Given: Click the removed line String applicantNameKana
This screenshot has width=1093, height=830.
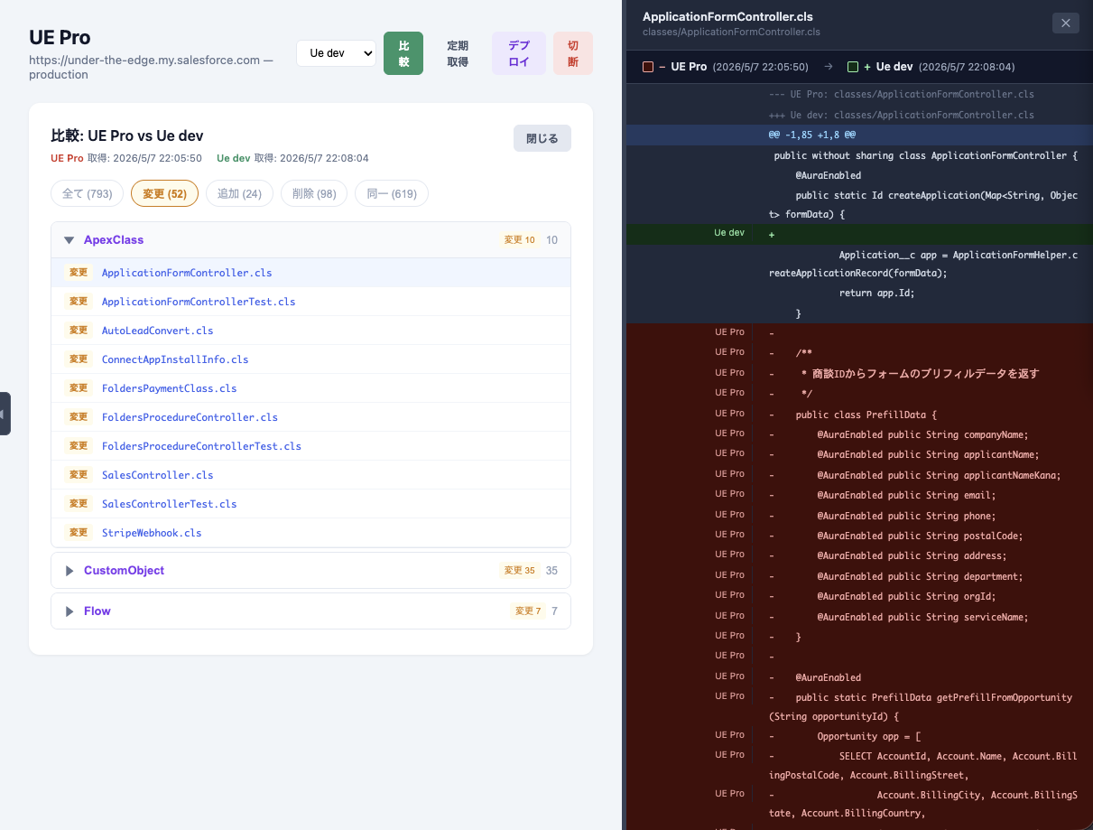Looking at the screenshot, I should (859, 475).
